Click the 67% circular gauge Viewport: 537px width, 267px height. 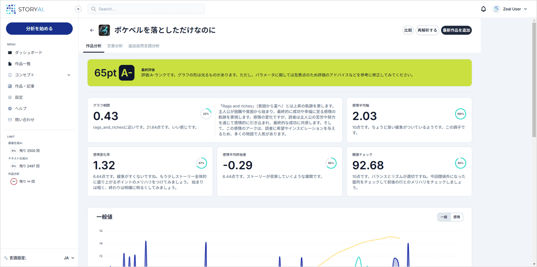(x=201, y=163)
